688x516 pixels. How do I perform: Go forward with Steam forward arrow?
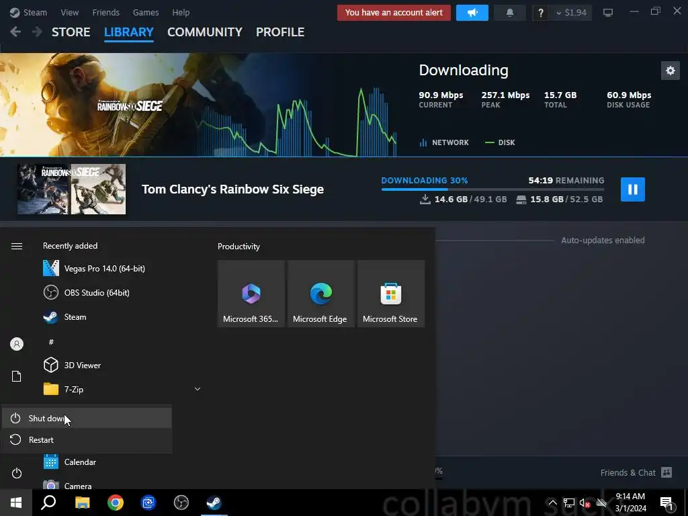[x=37, y=32]
